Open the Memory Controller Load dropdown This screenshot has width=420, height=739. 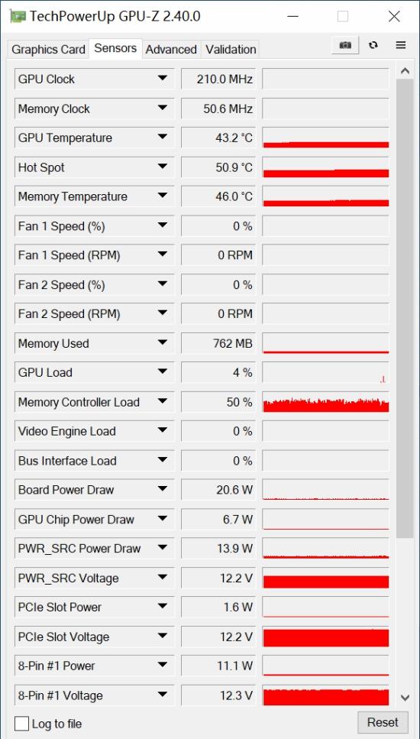[163, 401]
